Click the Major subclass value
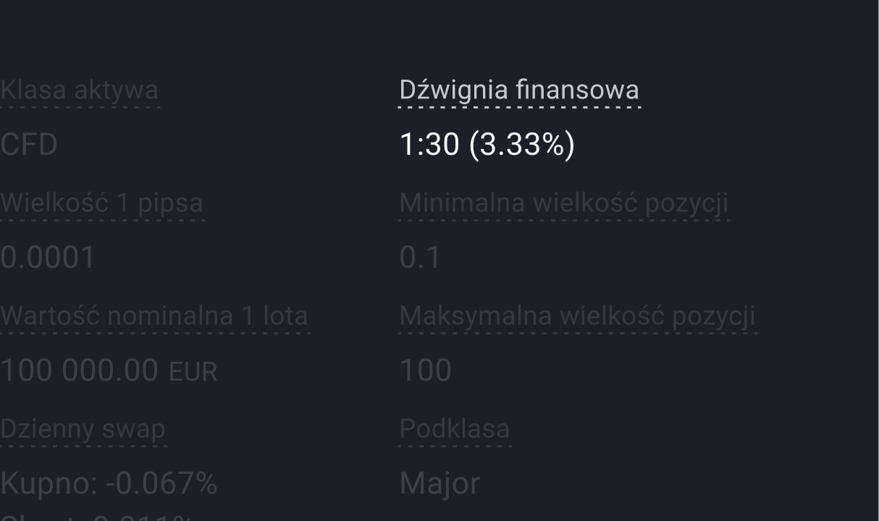The width and height of the screenshot is (879, 521). 440,484
